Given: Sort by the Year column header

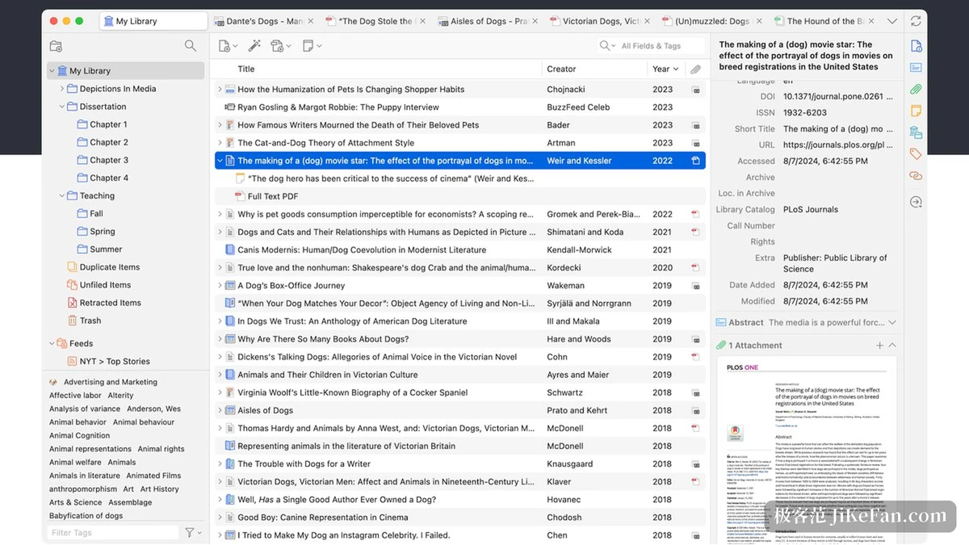Looking at the screenshot, I should 666,69.
